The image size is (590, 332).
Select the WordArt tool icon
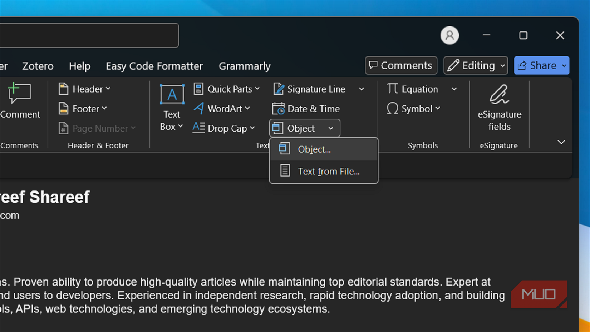click(x=199, y=108)
